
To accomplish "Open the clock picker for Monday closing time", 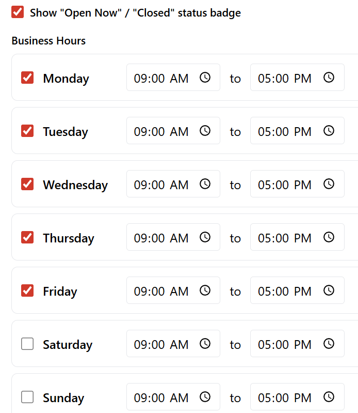I will pos(329,78).
